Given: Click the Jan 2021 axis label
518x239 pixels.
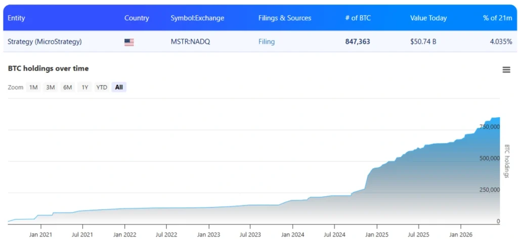Looking at the screenshot, I should [x=40, y=235].
